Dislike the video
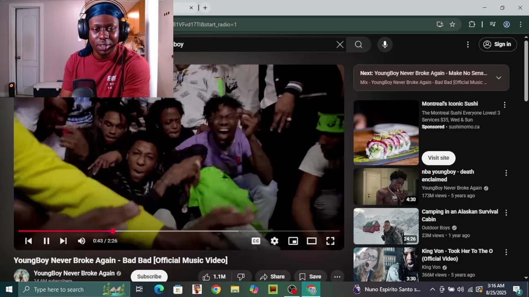 point(241,276)
